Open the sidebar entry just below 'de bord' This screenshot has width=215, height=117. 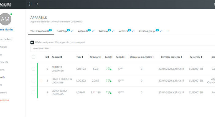[x=4, y=47]
